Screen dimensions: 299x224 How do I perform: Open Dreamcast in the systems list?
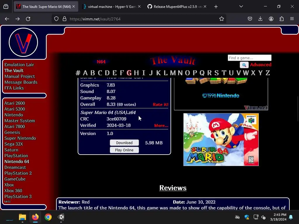pyautogui.click(x=15, y=167)
